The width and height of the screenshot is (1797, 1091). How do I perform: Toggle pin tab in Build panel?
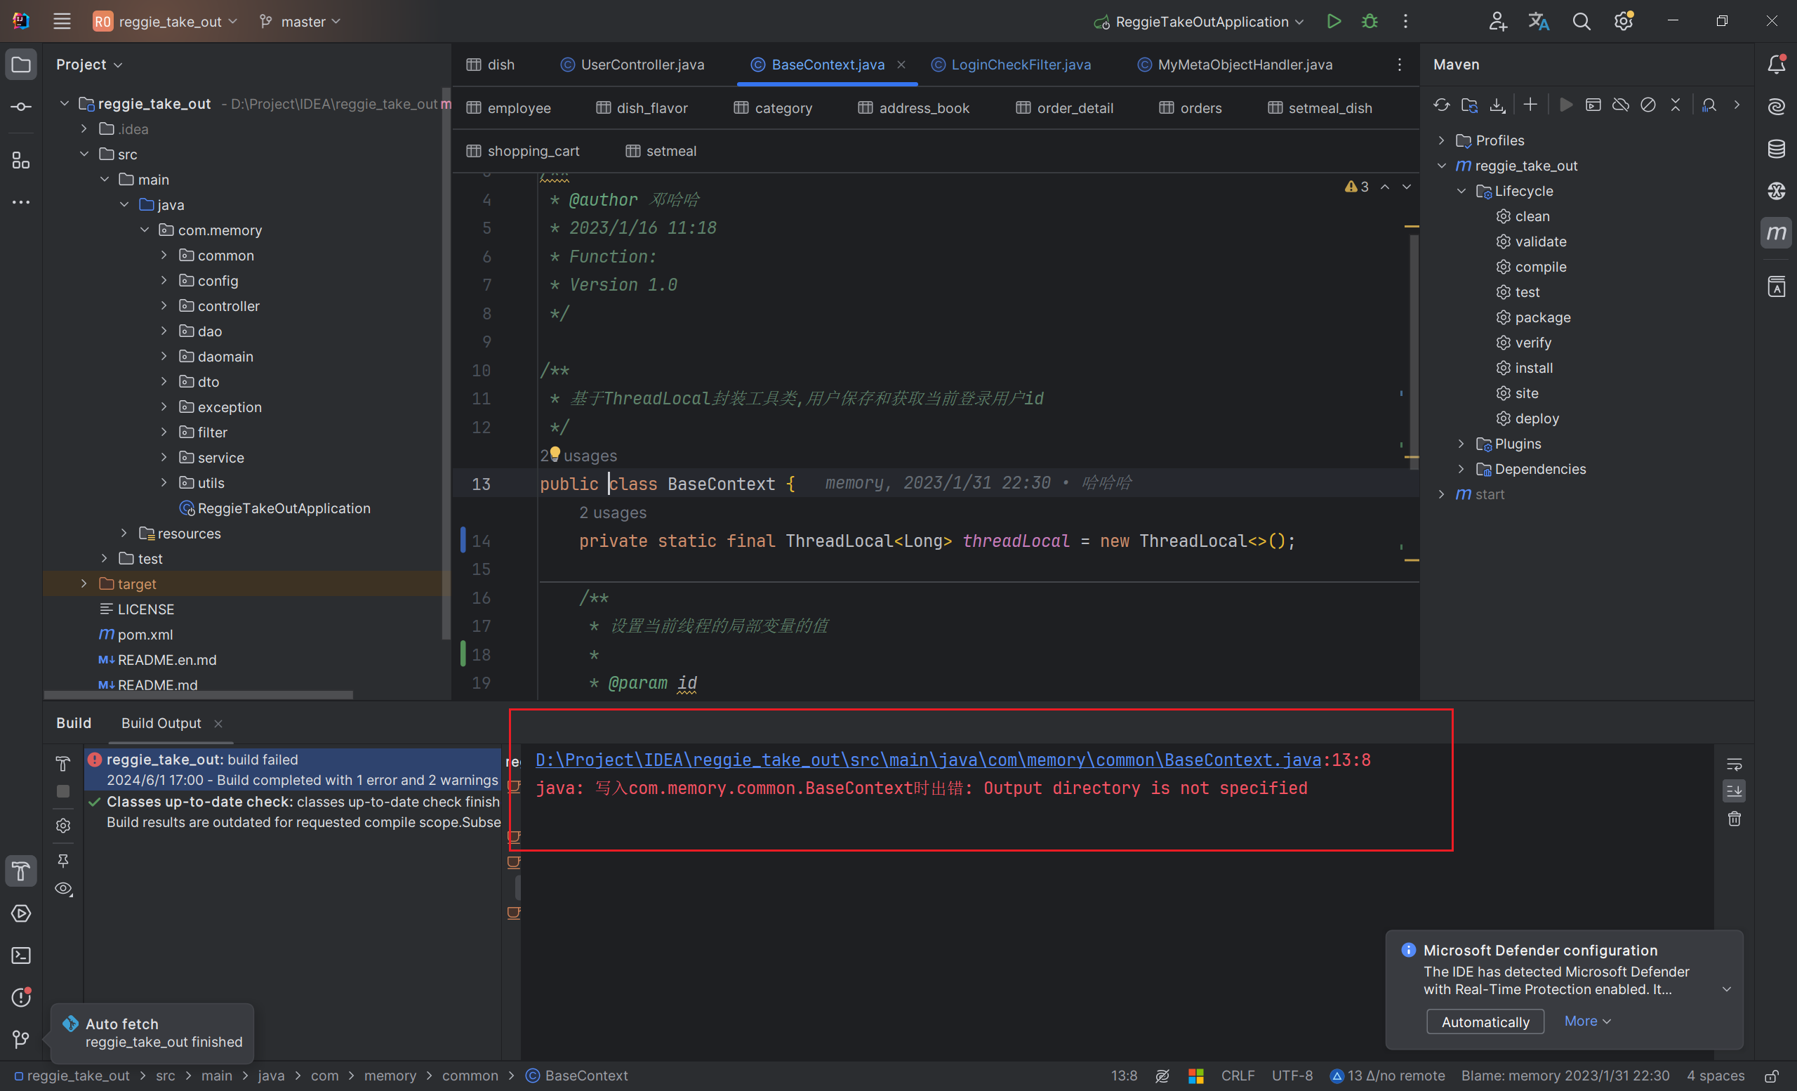click(63, 861)
